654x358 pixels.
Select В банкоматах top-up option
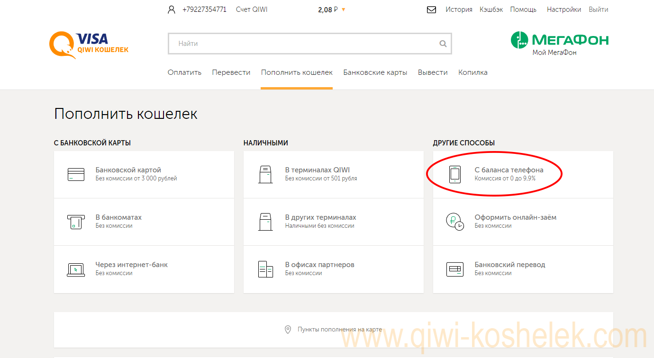[x=144, y=222]
